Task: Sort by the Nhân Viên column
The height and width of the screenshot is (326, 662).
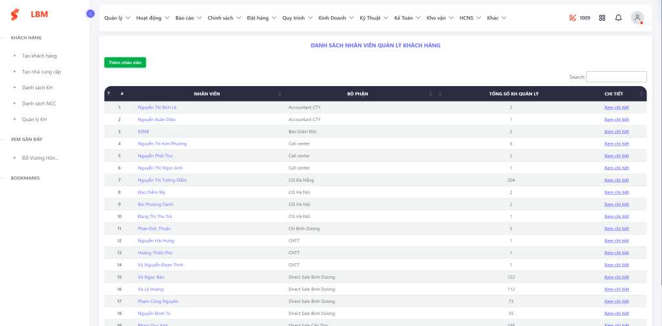Action: tap(206, 94)
